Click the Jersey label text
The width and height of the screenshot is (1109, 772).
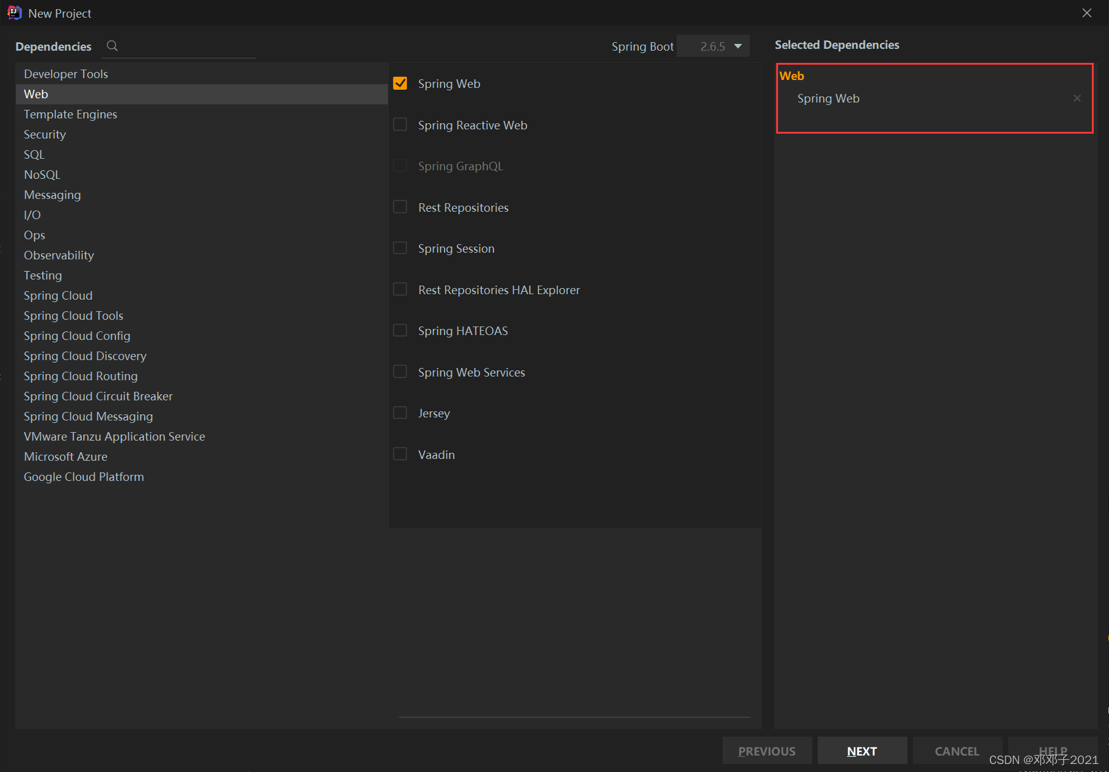(x=434, y=413)
